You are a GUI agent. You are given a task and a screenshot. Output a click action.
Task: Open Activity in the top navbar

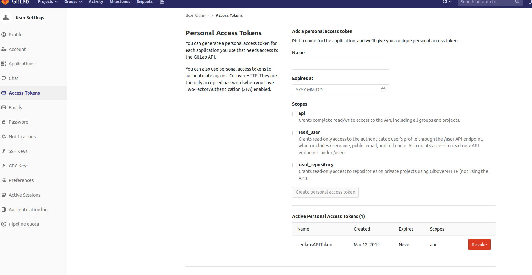point(96,2)
